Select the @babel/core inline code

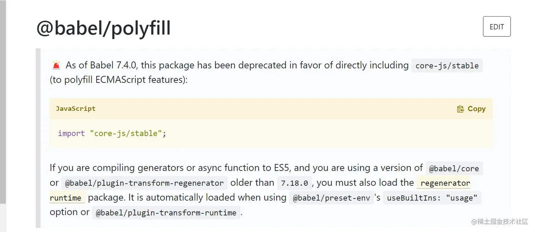pyautogui.click(x=454, y=169)
